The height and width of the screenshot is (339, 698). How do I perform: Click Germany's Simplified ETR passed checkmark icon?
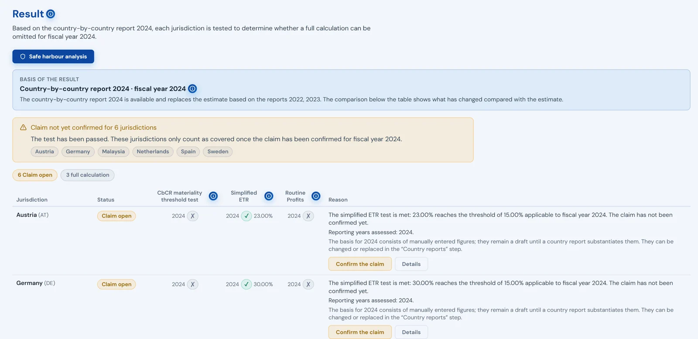[x=246, y=284]
